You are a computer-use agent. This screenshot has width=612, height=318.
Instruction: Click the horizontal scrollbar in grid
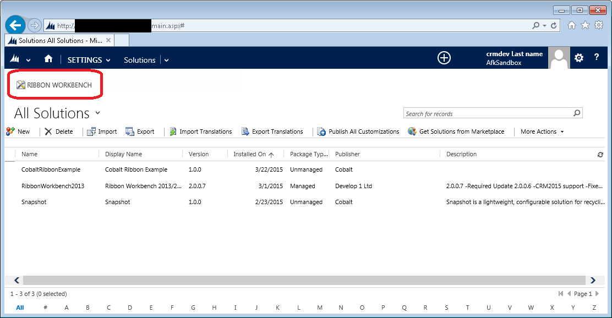pyautogui.click(x=304, y=280)
